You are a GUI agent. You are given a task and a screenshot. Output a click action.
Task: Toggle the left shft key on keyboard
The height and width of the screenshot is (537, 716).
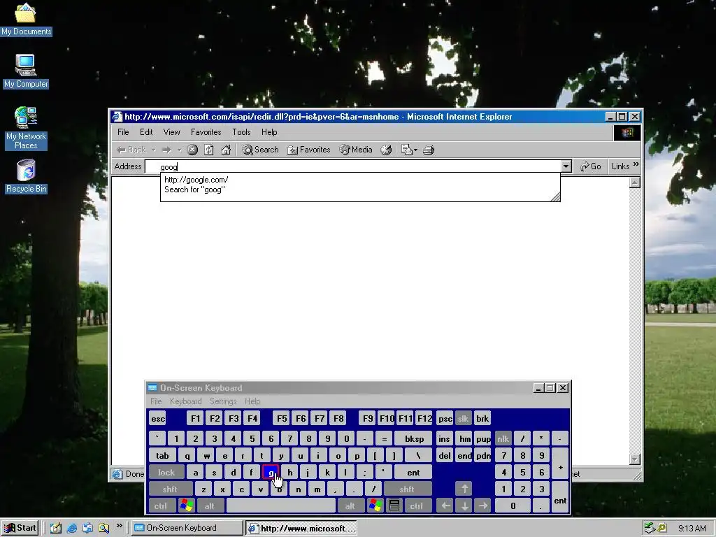click(x=170, y=489)
